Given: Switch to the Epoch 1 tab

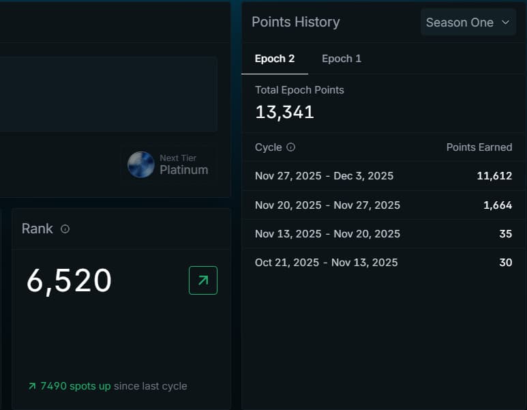Looking at the screenshot, I should click(342, 59).
